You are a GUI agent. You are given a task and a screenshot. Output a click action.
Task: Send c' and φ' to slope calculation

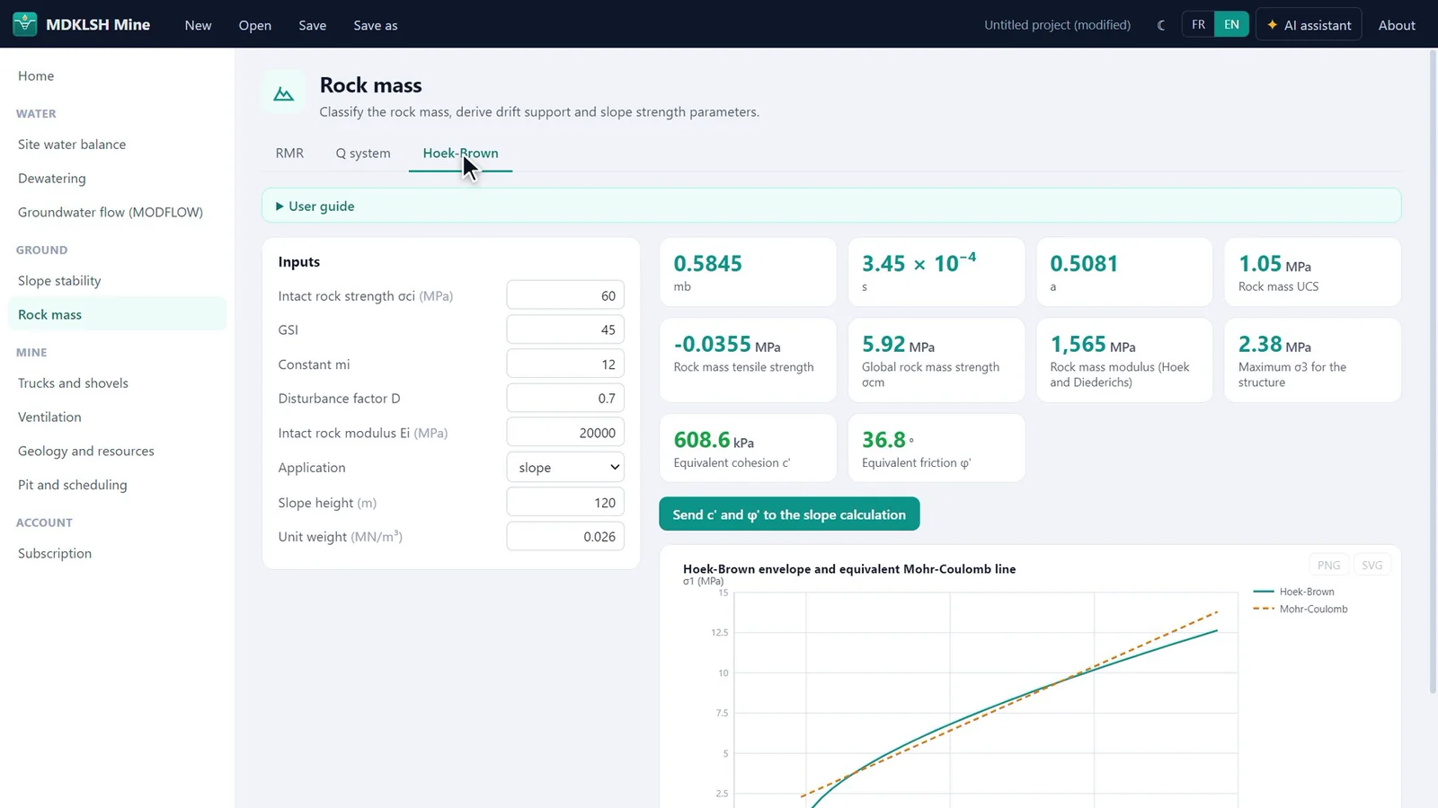[x=789, y=514]
